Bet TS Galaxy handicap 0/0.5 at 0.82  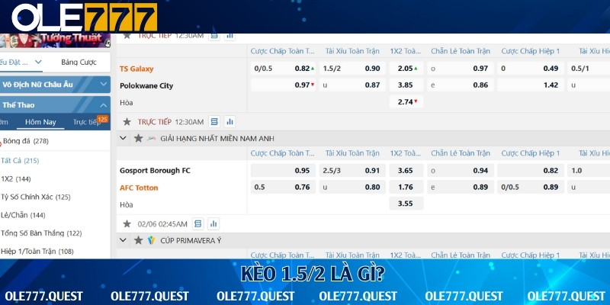[x=283, y=69]
